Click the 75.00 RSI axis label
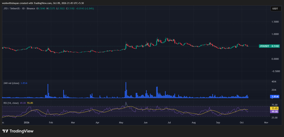This screenshot has height=137, width=284. 274,105
